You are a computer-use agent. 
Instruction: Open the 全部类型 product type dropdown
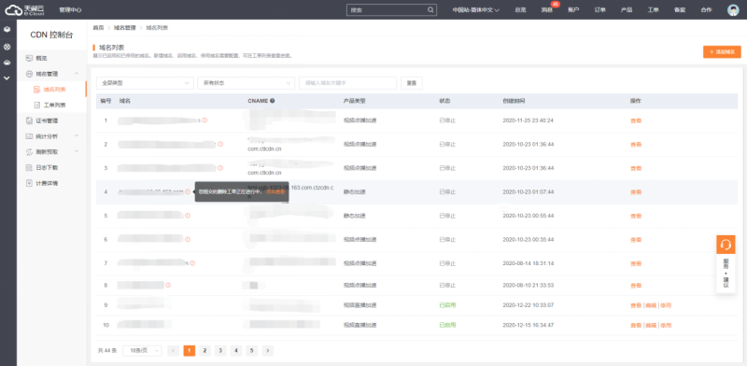(145, 83)
